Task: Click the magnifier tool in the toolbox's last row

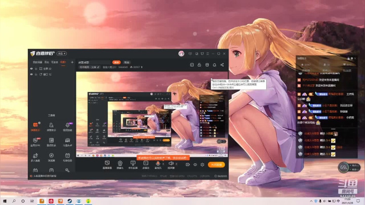Action: (67, 170)
